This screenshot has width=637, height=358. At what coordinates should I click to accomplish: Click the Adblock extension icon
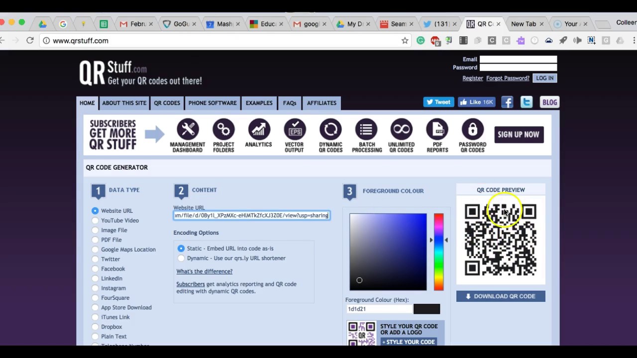(x=435, y=41)
